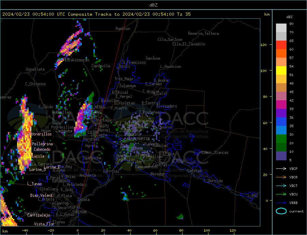This screenshot has width=307, height=235.
Task: Click the 'S.ROSA' map label
Action: click(178, 161)
